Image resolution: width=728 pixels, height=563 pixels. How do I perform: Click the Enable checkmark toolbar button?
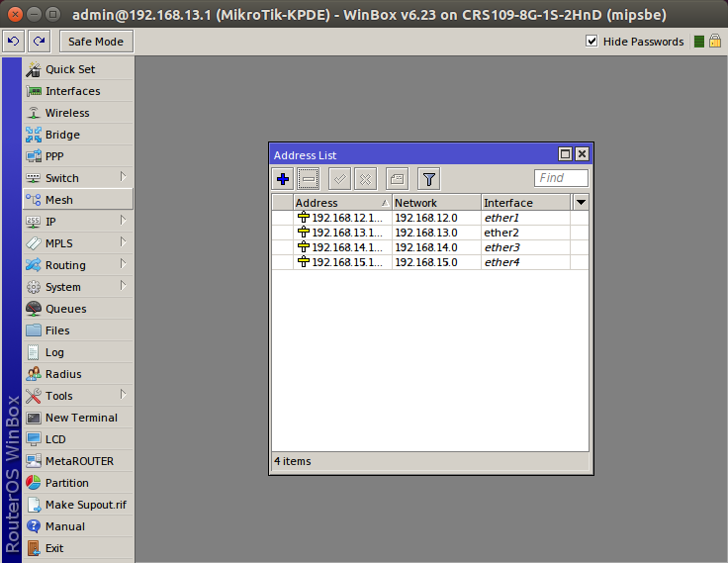point(340,179)
